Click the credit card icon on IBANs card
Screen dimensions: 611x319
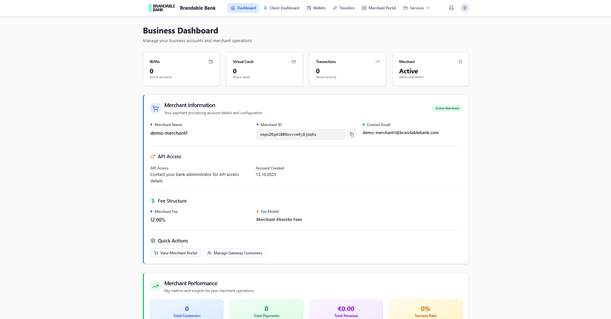click(x=211, y=61)
